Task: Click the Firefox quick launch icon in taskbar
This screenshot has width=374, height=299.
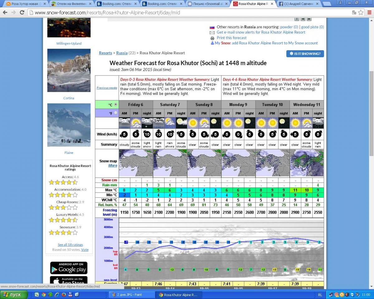Action: (64, 295)
